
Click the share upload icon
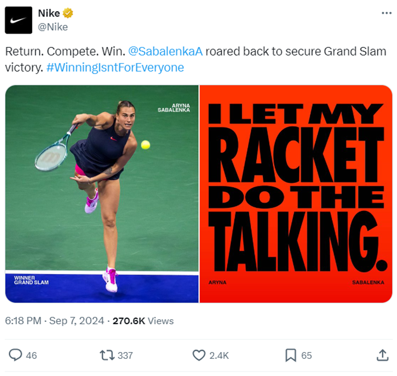click(382, 355)
